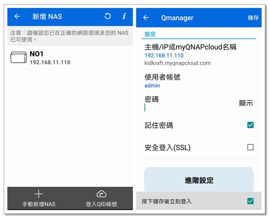Tap 登入QID帳號 label
Image resolution: width=269 pixels, height=218 pixels.
(x=101, y=204)
